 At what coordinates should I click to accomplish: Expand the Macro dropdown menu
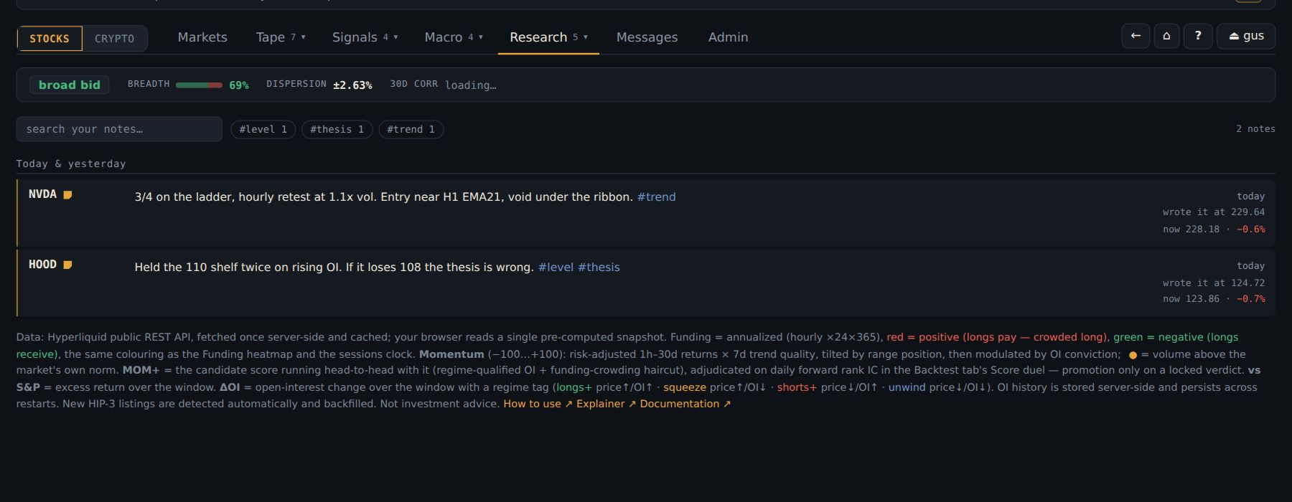coord(454,37)
